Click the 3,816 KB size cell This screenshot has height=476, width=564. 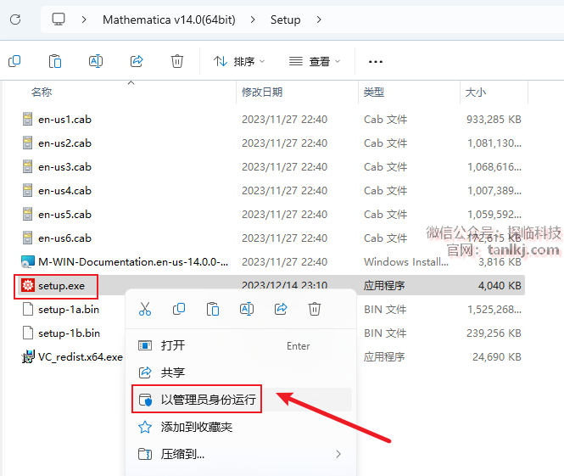pos(500,261)
